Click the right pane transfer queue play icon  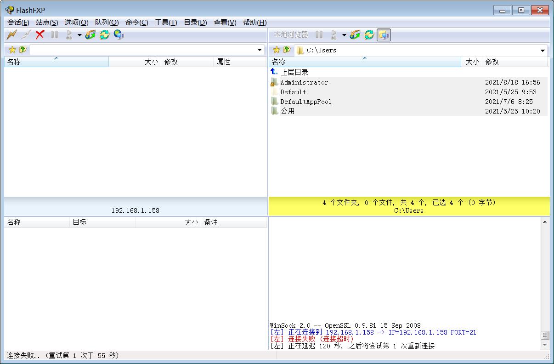click(334, 34)
